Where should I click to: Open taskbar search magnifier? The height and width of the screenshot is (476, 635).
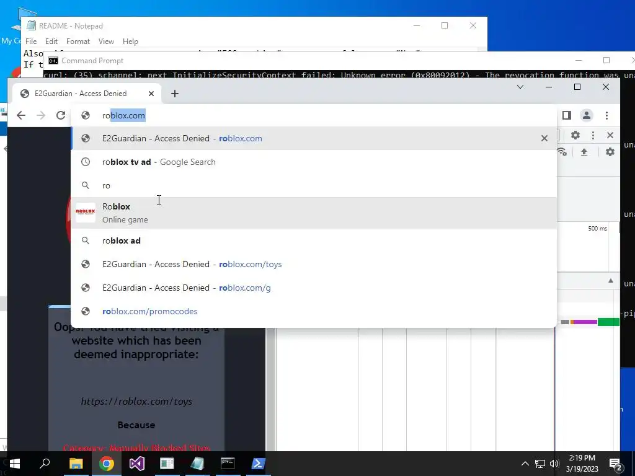45,464
